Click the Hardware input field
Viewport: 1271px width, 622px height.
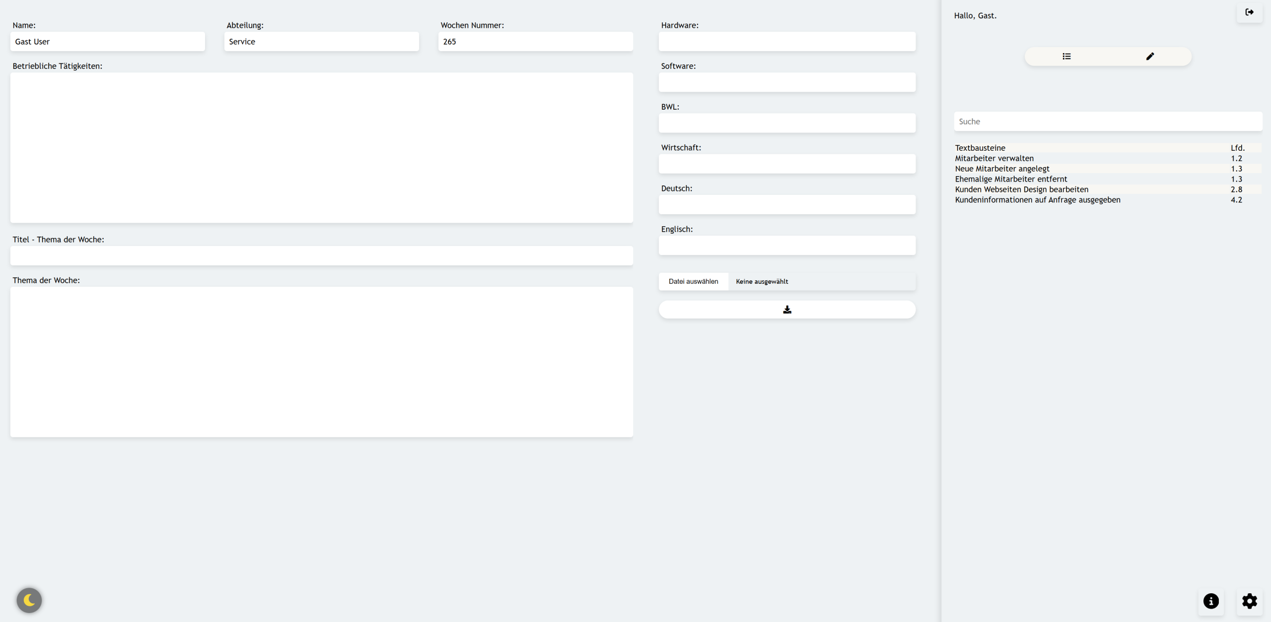[787, 42]
